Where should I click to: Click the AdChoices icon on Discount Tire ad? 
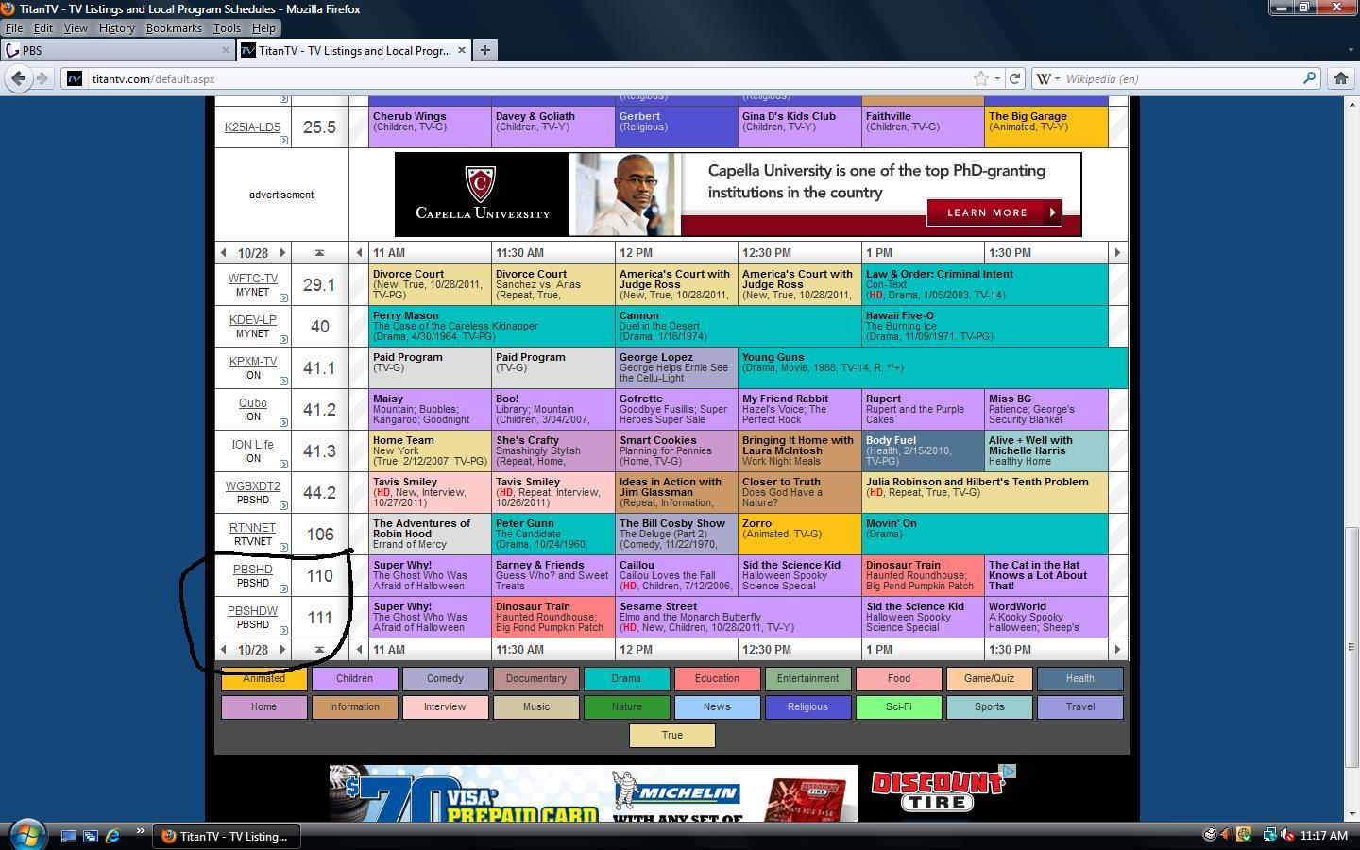click(x=1010, y=771)
